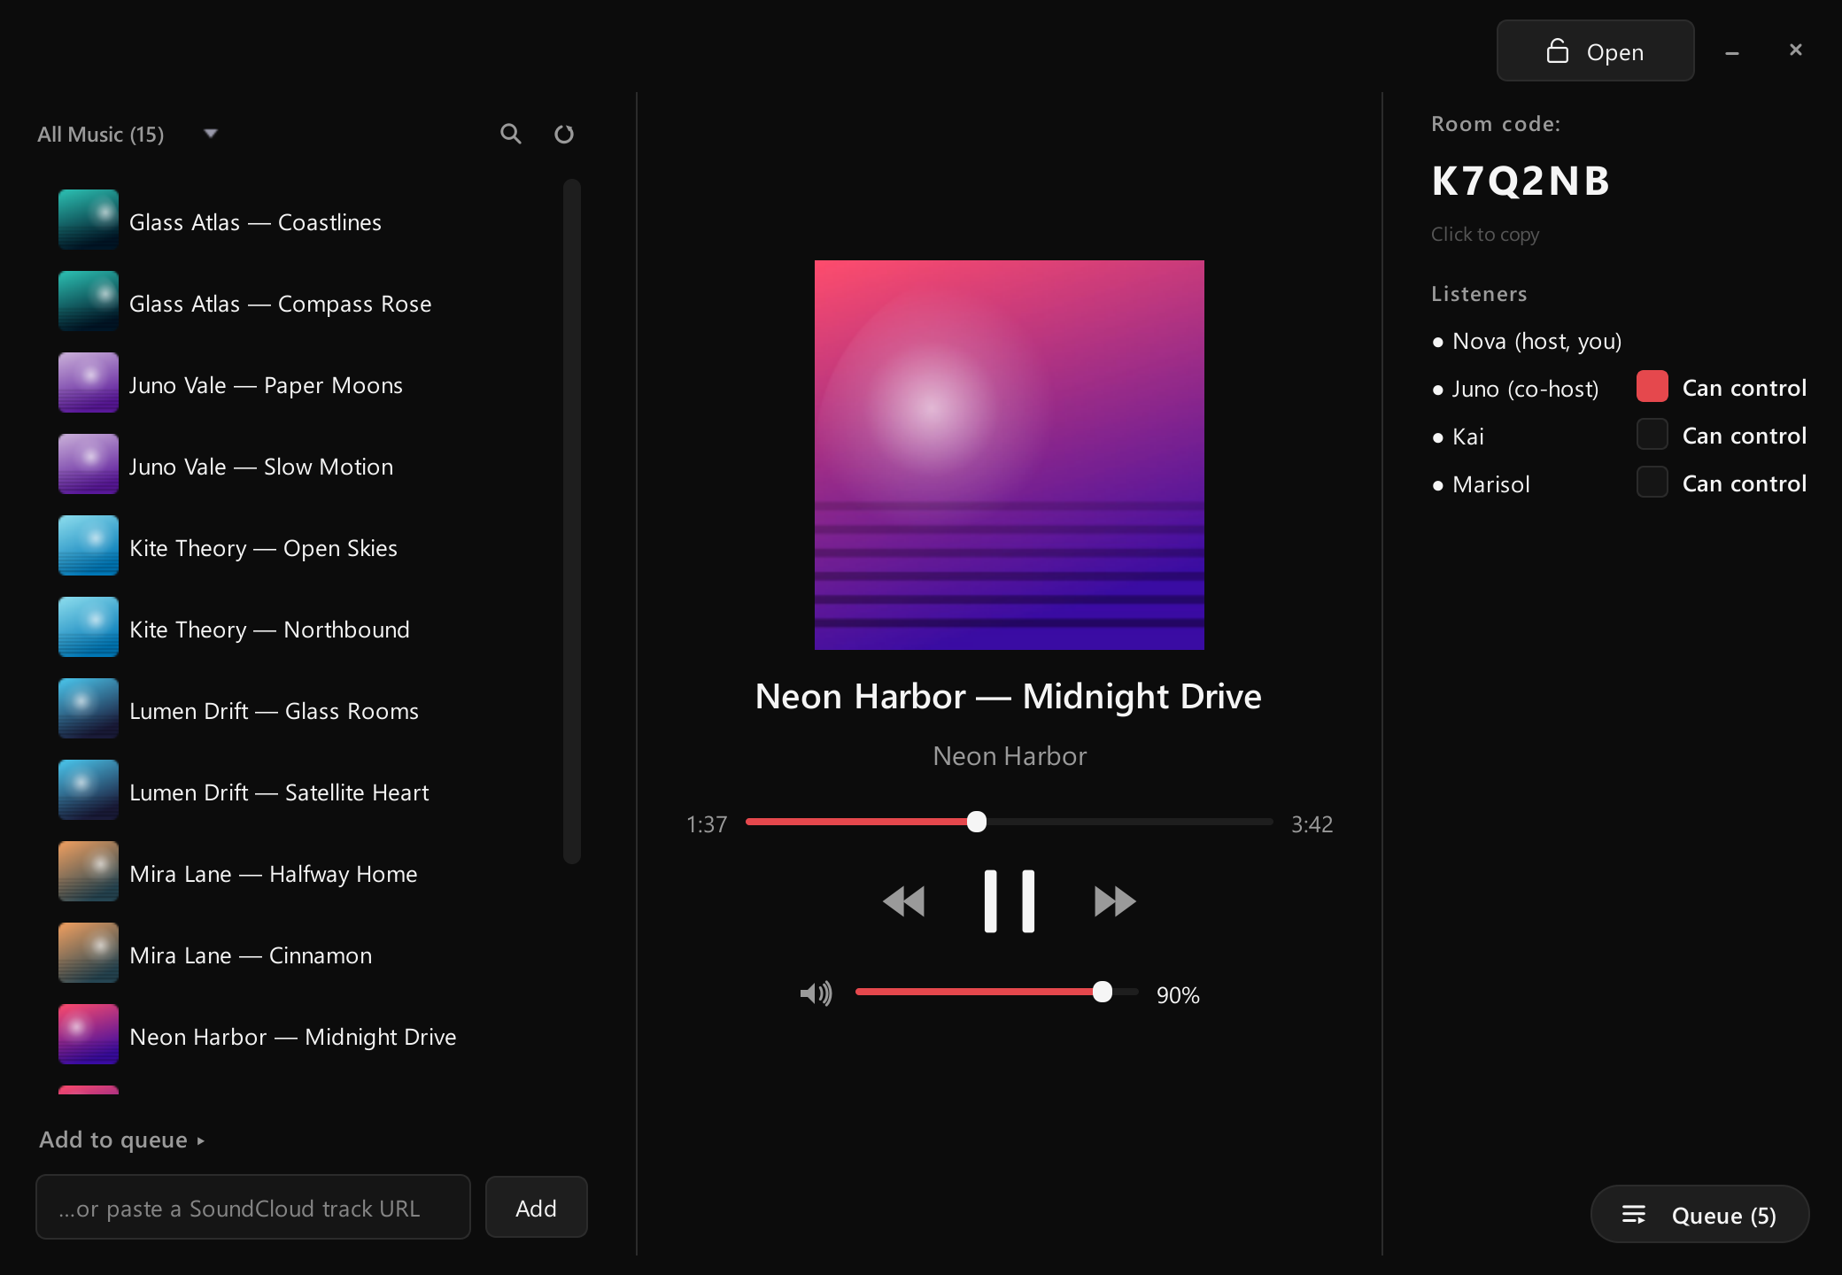Select listener Kai

click(1459, 437)
